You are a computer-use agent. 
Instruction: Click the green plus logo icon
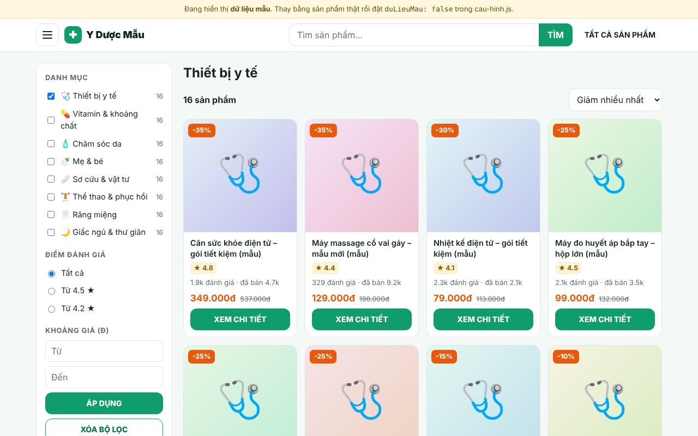[73, 35]
